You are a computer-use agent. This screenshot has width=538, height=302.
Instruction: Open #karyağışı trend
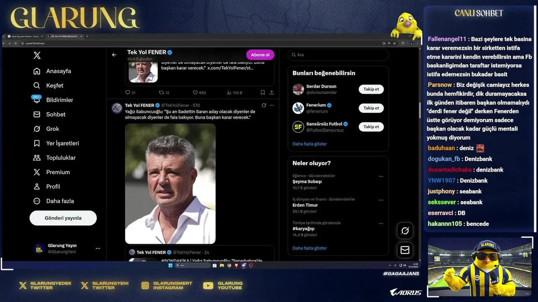coord(303,229)
